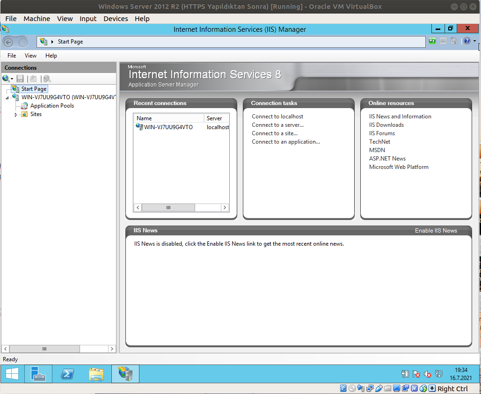Click IIS Manager taskbar icon

tap(125, 374)
